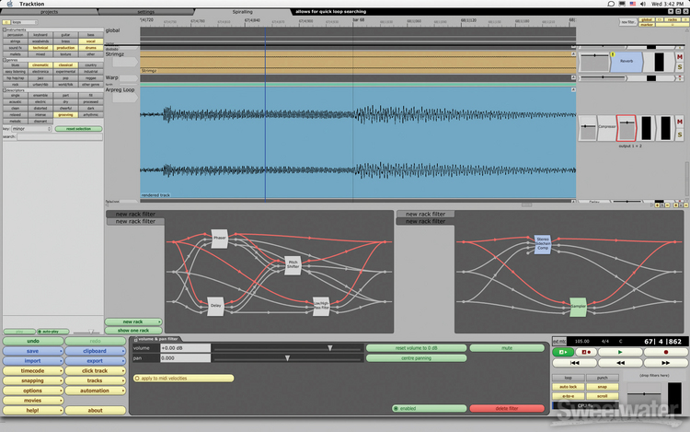
Task: Enable apply to midi velocities option
Action: (183, 379)
